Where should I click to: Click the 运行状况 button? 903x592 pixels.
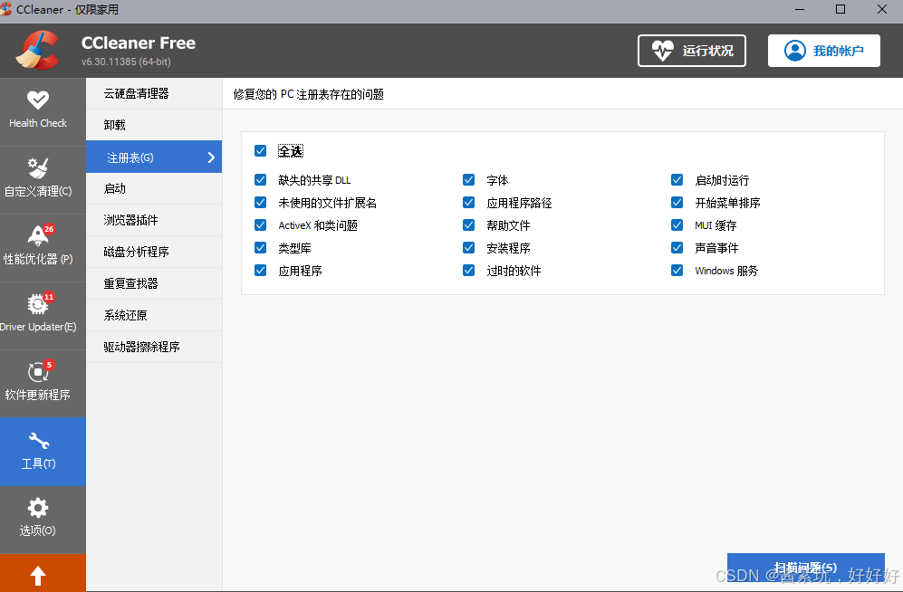click(x=692, y=51)
